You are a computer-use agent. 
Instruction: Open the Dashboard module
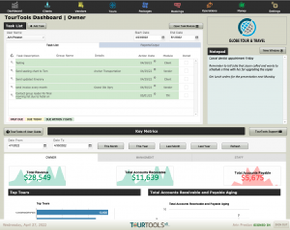[14, 6]
